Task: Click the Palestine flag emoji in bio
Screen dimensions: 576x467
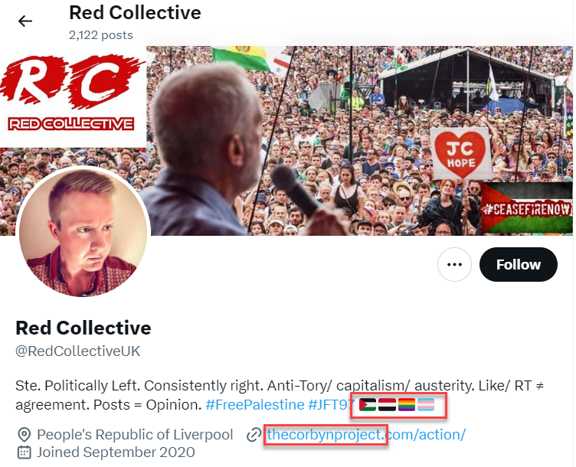Action: (x=368, y=406)
